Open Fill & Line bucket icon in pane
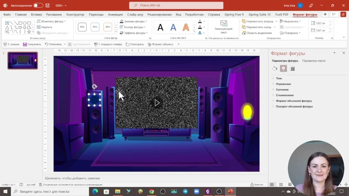349x196 pixels. [x=275, y=69]
